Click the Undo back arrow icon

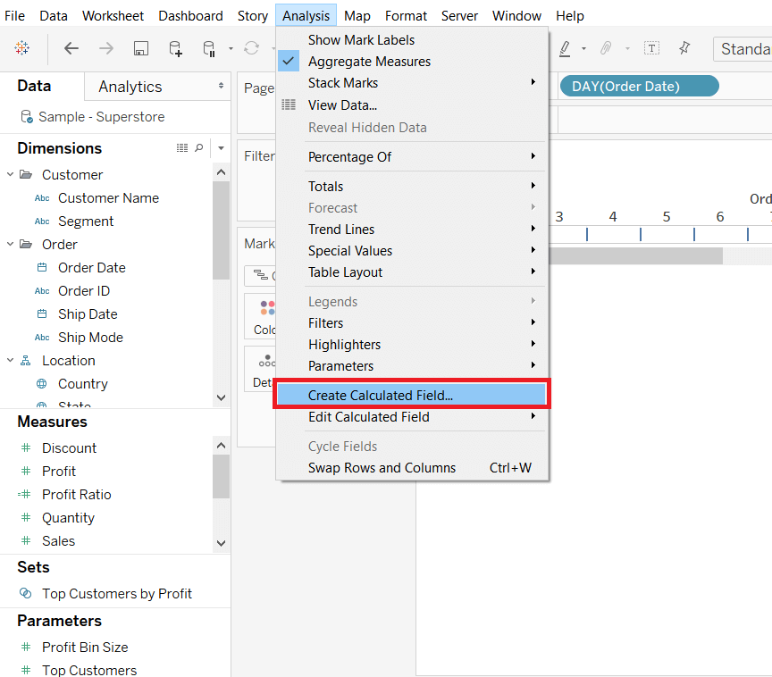[71, 48]
